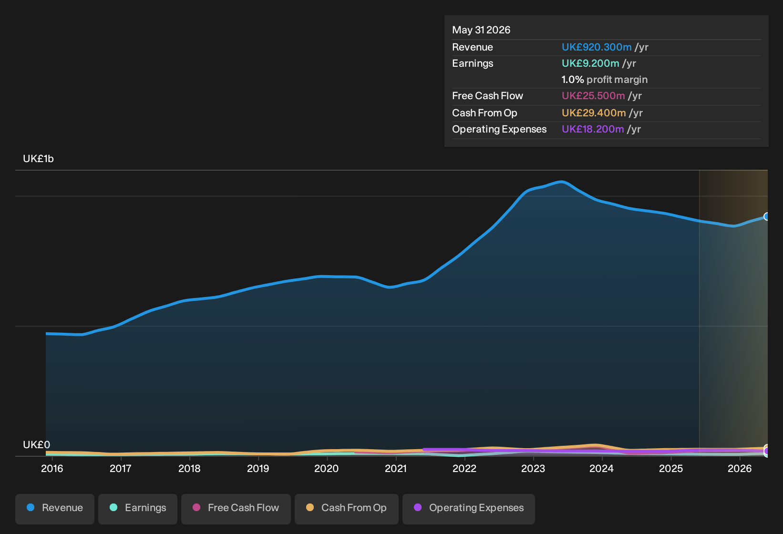Toggle the Revenue series legend button

(x=55, y=508)
